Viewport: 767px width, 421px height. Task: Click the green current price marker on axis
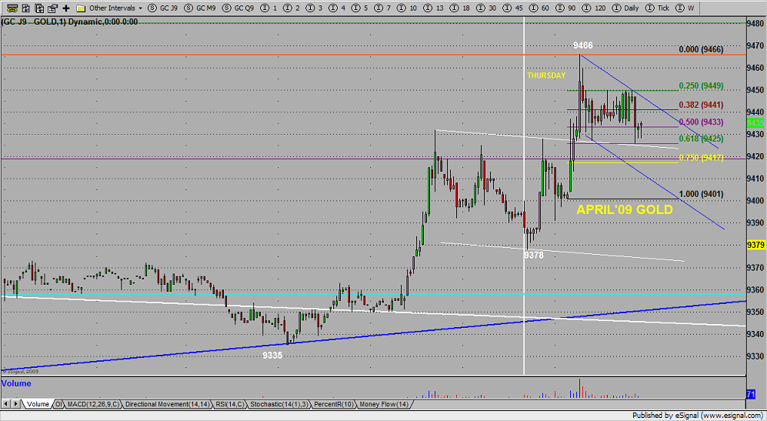(755, 124)
